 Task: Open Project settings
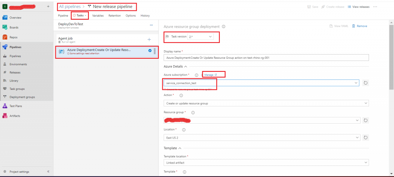pyautogui.click(x=19, y=172)
